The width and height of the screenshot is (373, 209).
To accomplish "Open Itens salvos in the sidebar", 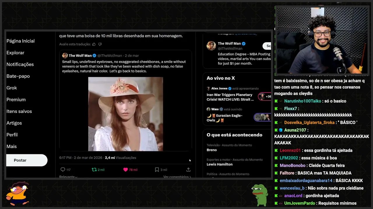I will (19, 111).
